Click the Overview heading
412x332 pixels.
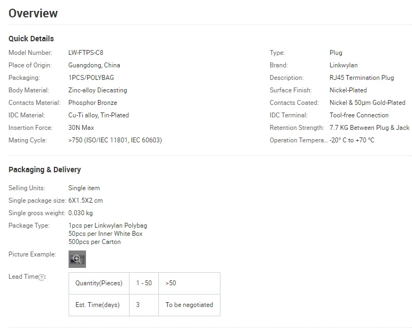point(33,14)
